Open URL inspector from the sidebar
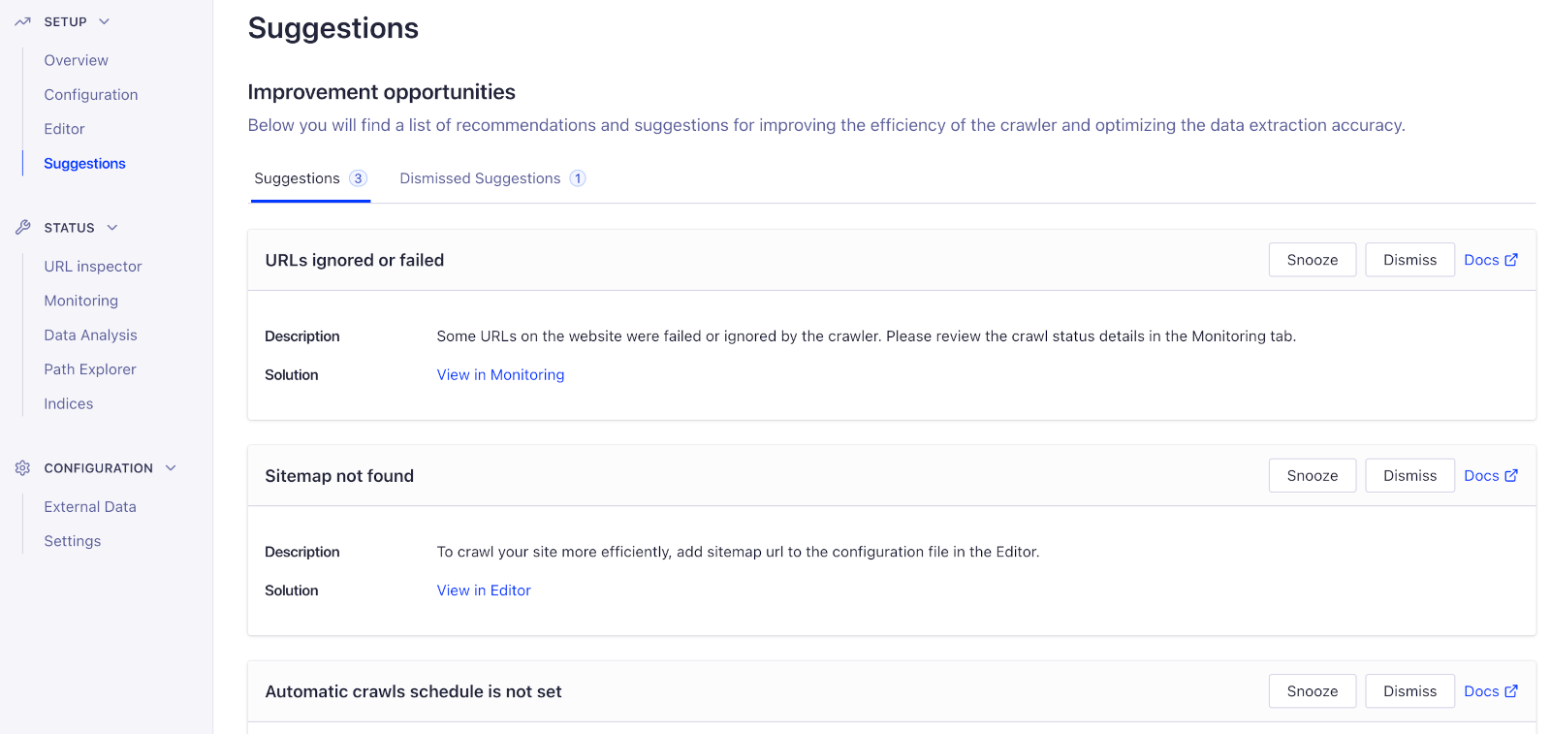The width and height of the screenshot is (1551, 734). pyautogui.click(x=92, y=266)
